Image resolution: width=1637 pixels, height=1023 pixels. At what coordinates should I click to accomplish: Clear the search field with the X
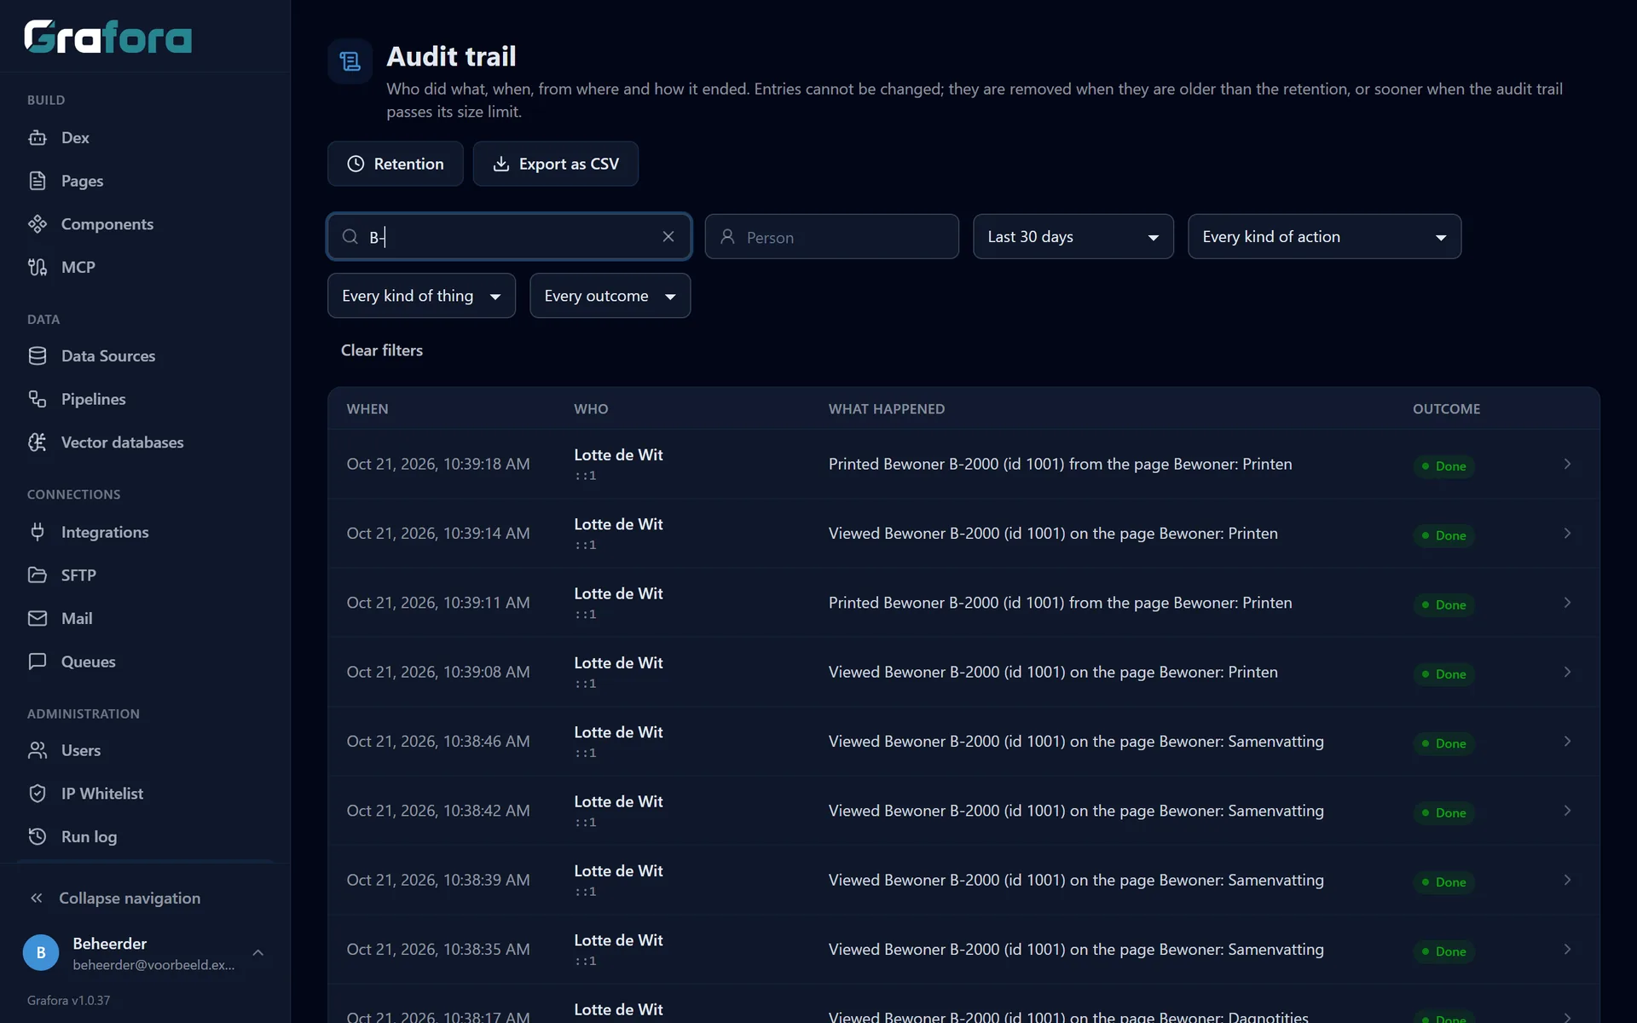668,237
